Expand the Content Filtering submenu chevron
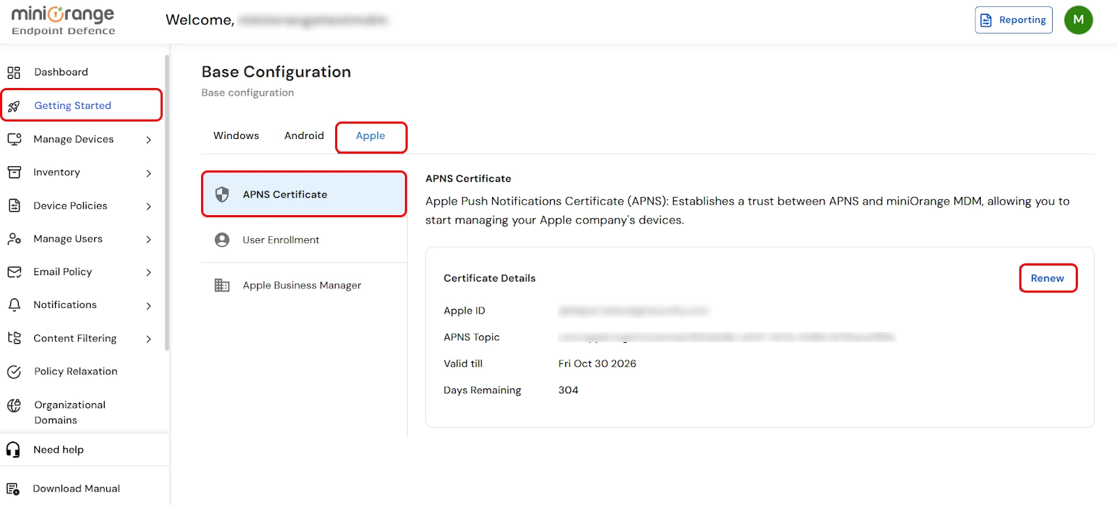This screenshot has width=1117, height=505. coord(149,339)
